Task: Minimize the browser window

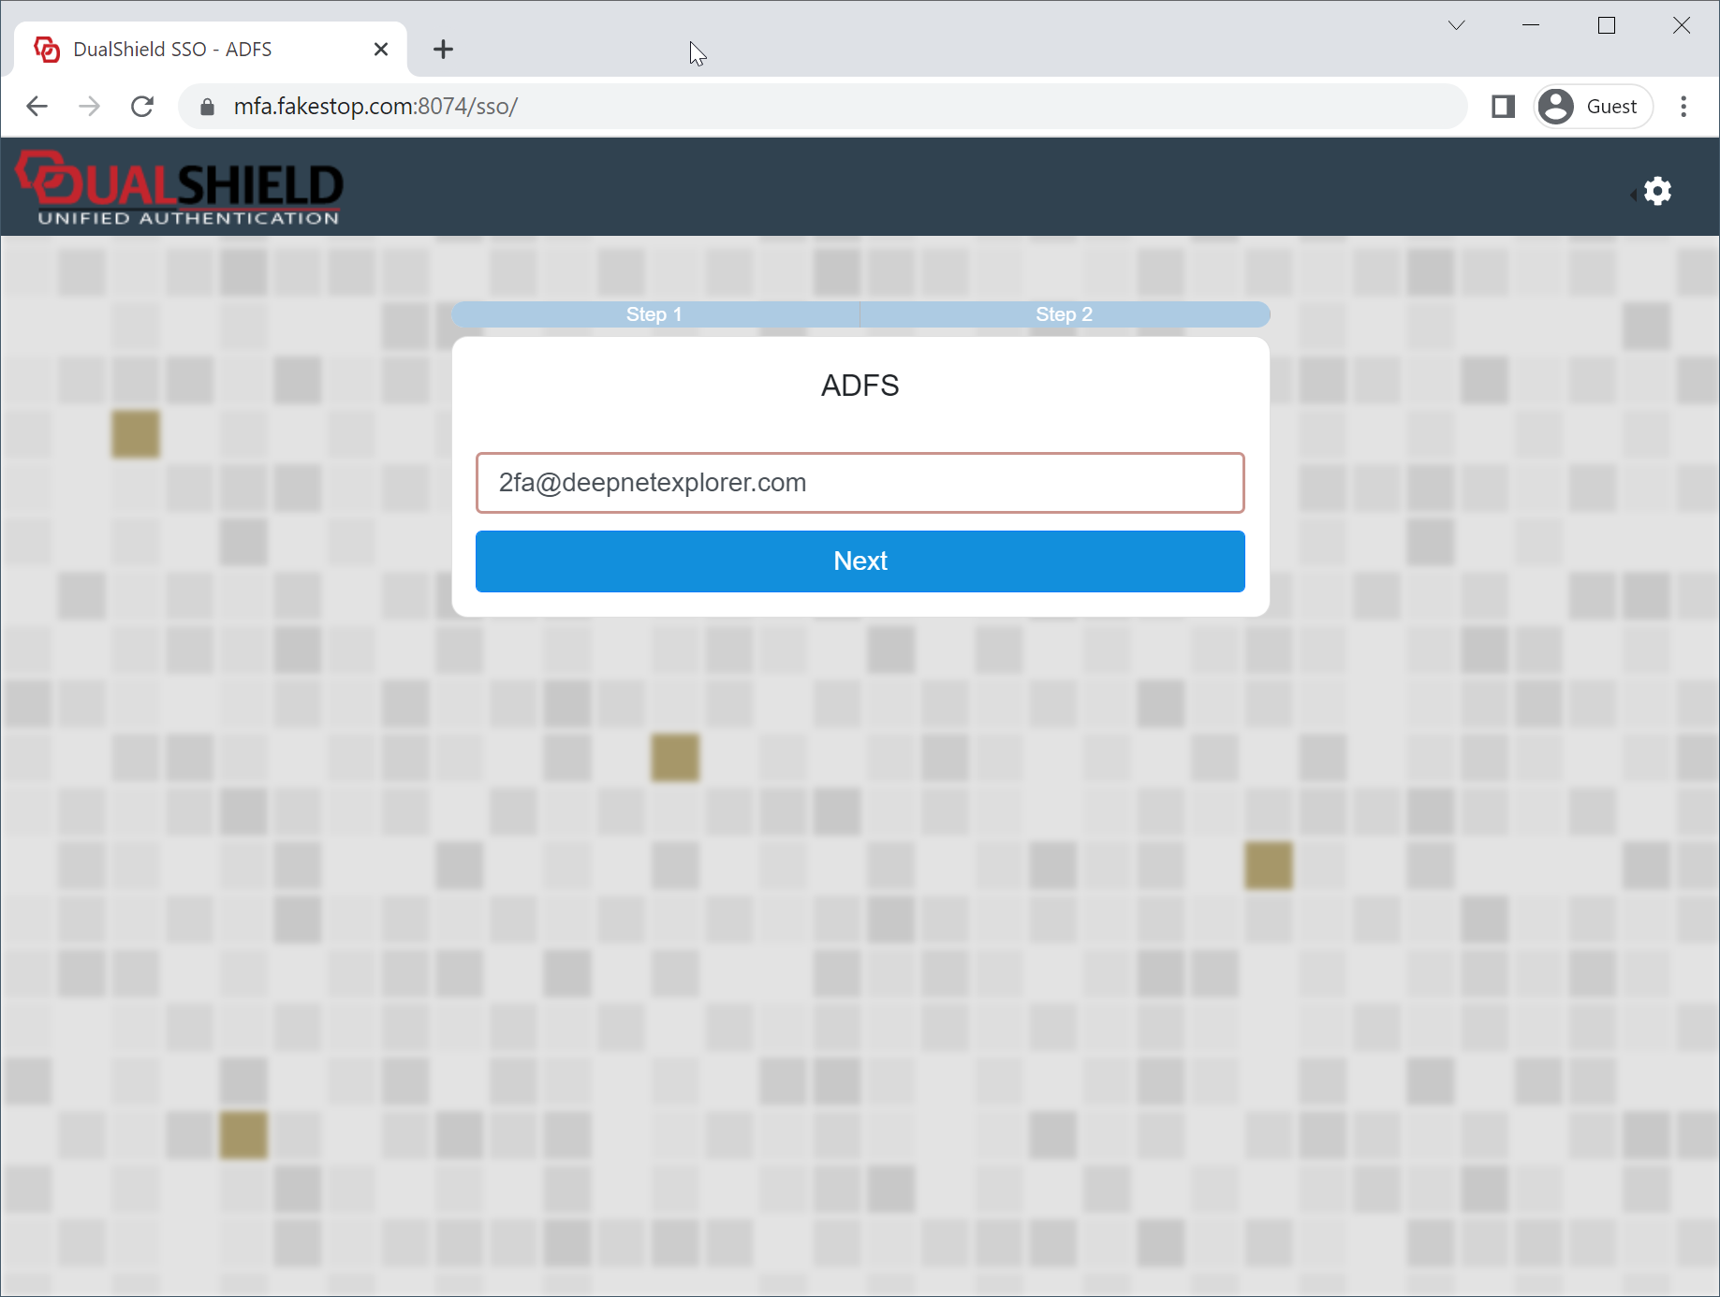Action: tap(1531, 25)
